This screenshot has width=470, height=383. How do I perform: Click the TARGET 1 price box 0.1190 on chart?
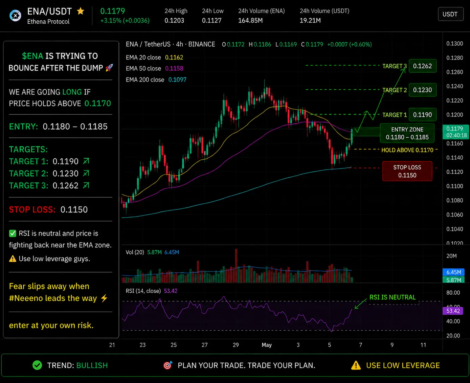[x=422, y=115]
